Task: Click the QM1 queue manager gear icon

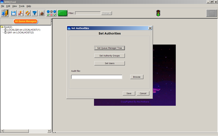Action: click(x=5, y=32)
